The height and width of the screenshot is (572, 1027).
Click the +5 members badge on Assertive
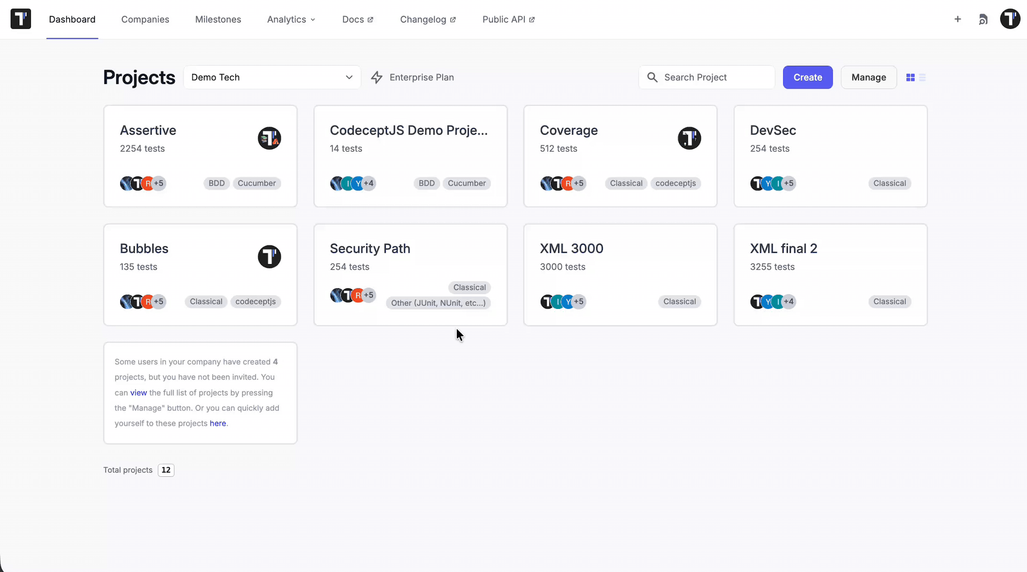coord(159,183)
